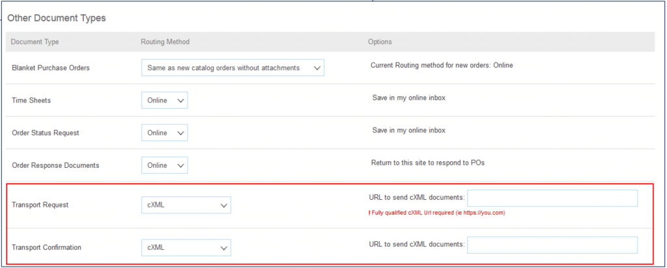This screenshot has width=667, height=268.
Task: Click the Document Type column header
Action: coord(35,42)
